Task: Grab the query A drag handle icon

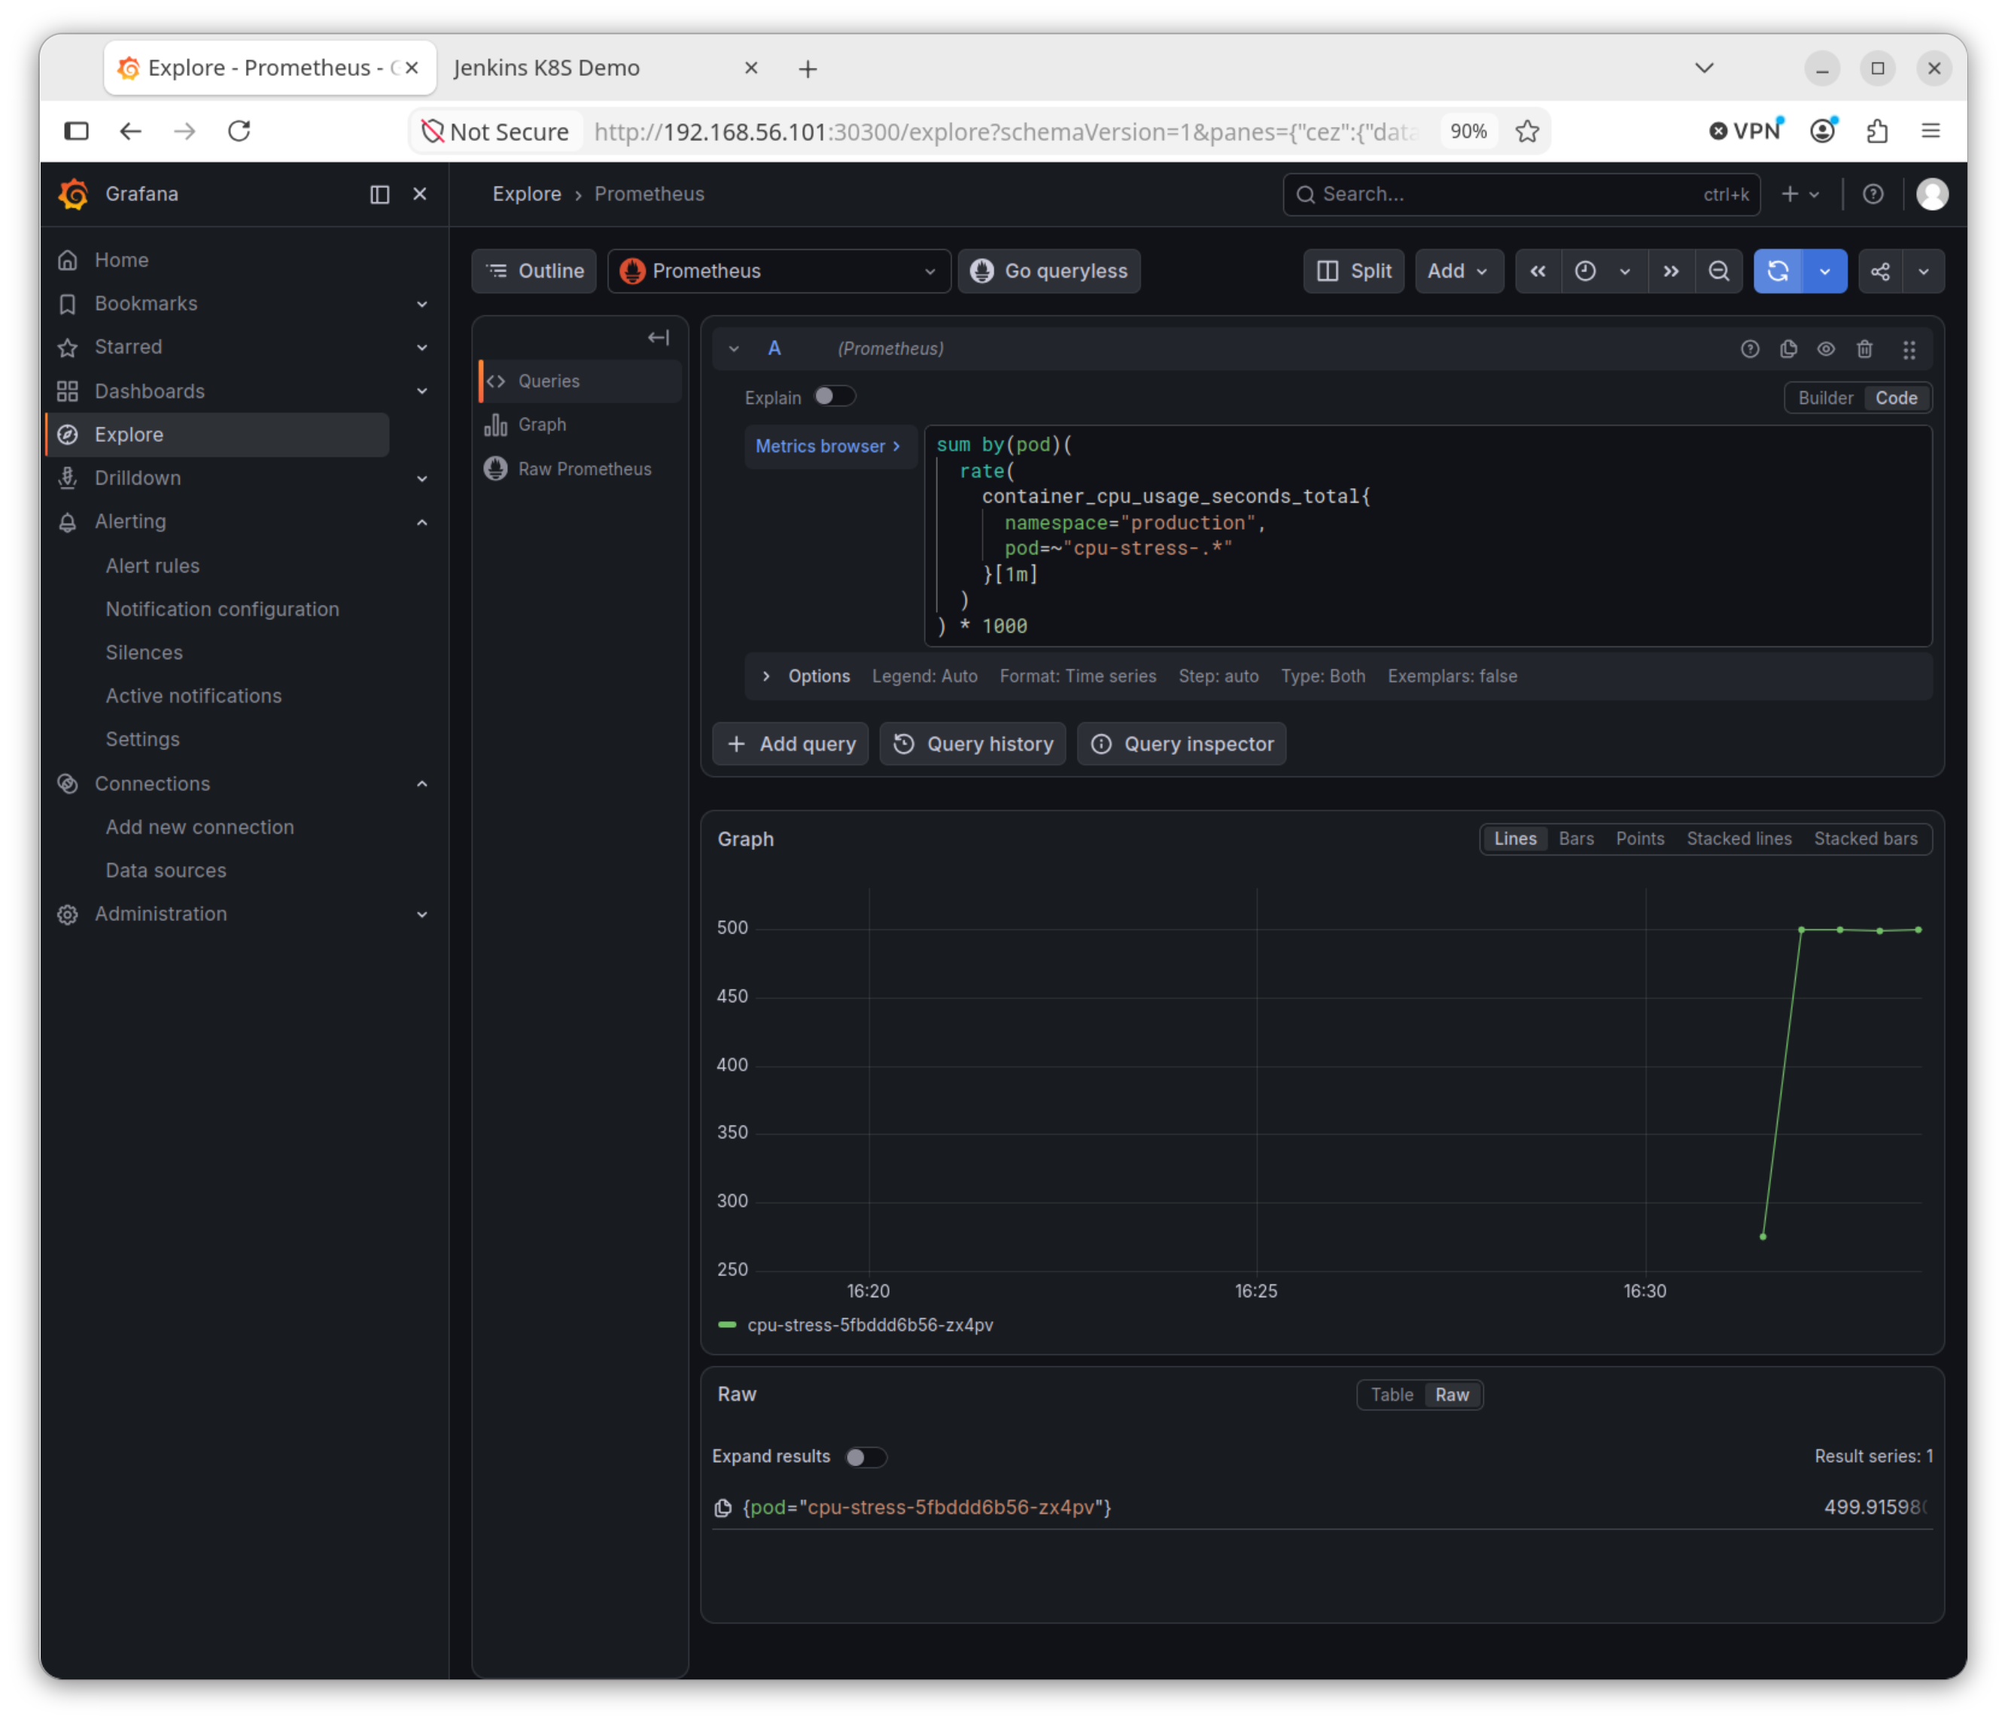Action: tap(1909, 349)
